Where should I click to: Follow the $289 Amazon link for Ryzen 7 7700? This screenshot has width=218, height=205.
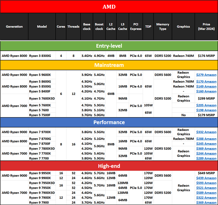(x=206, y=158)
